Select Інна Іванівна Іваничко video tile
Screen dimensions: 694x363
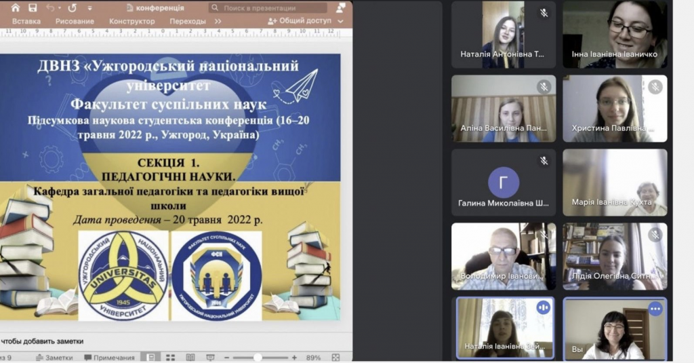(615, 35)
